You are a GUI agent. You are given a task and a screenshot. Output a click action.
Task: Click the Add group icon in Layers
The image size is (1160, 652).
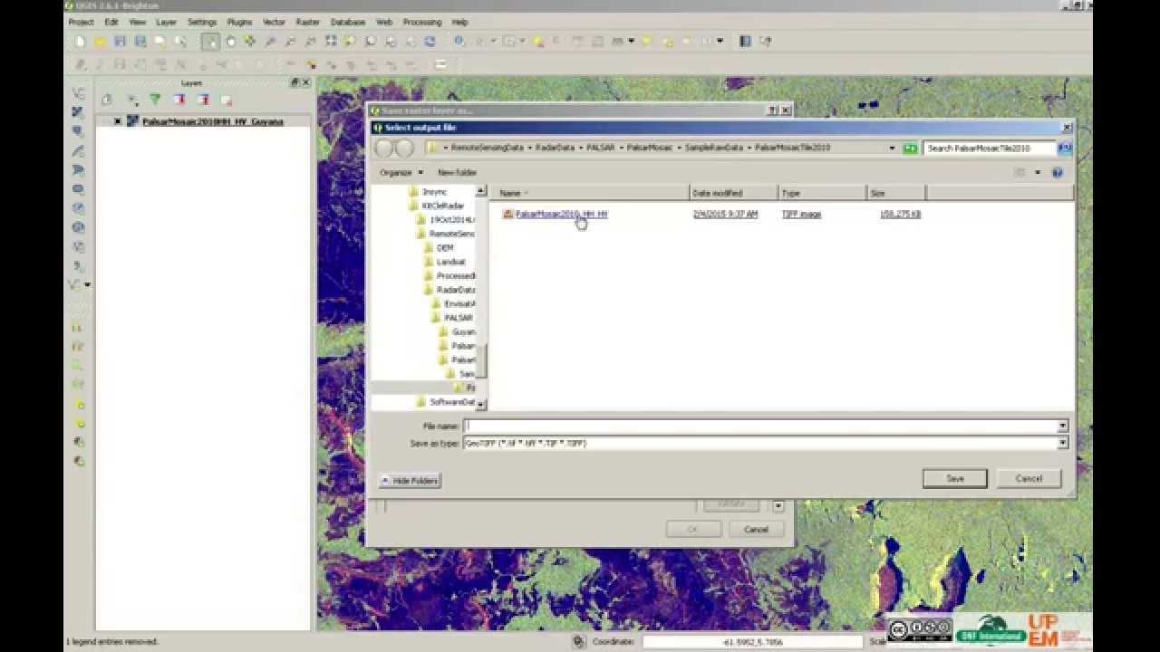[x=107, y=100]
